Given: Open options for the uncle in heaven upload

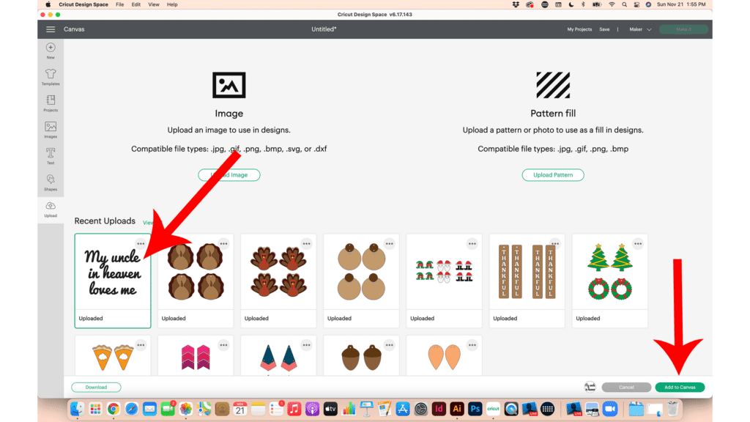Looking at the screenshot, I should (x=141, y=243).
